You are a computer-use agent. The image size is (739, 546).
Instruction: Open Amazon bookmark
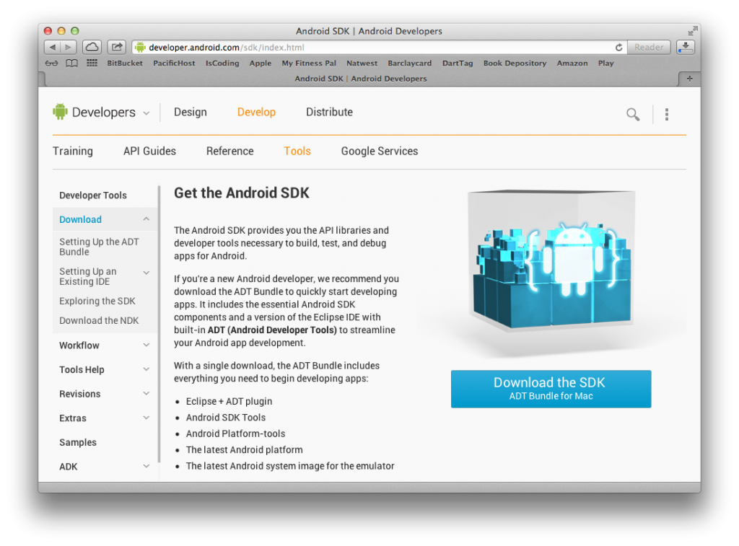click(572, 63)
